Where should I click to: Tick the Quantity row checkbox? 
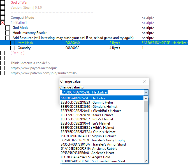coord(13,48)
